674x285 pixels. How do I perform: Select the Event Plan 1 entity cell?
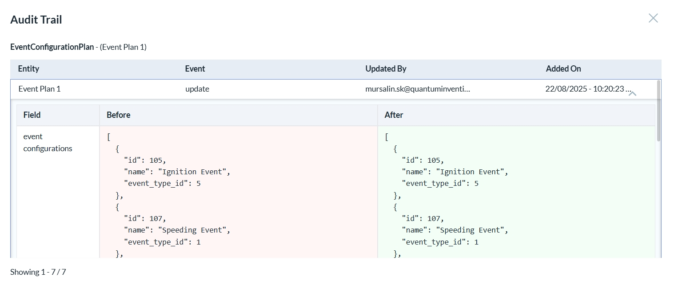tap(40, 89)
